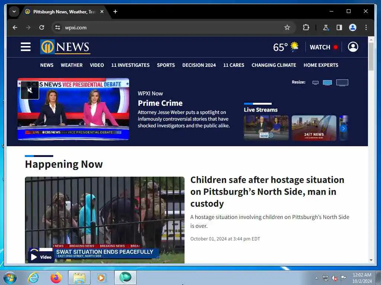Open the VIDEO navigation menu

(97, 65)
